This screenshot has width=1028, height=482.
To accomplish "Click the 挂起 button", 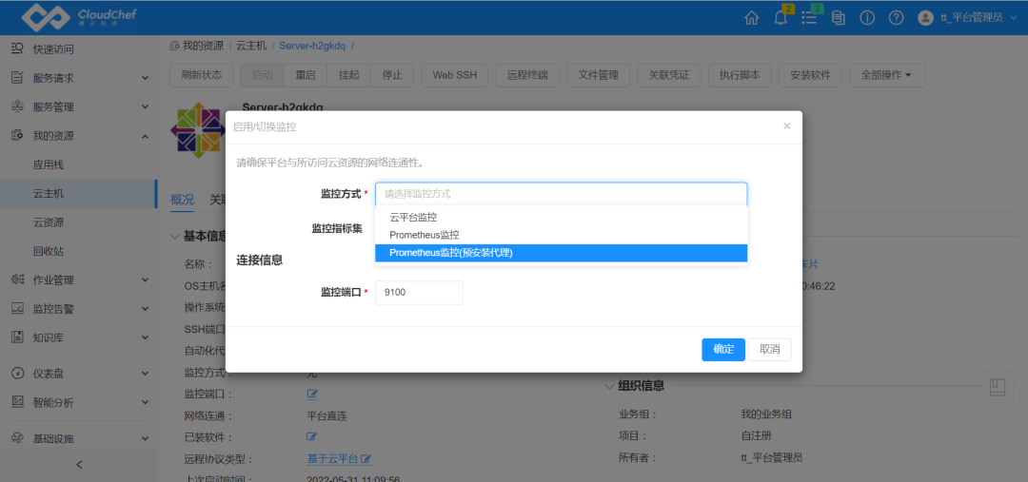I will (348, 75).
